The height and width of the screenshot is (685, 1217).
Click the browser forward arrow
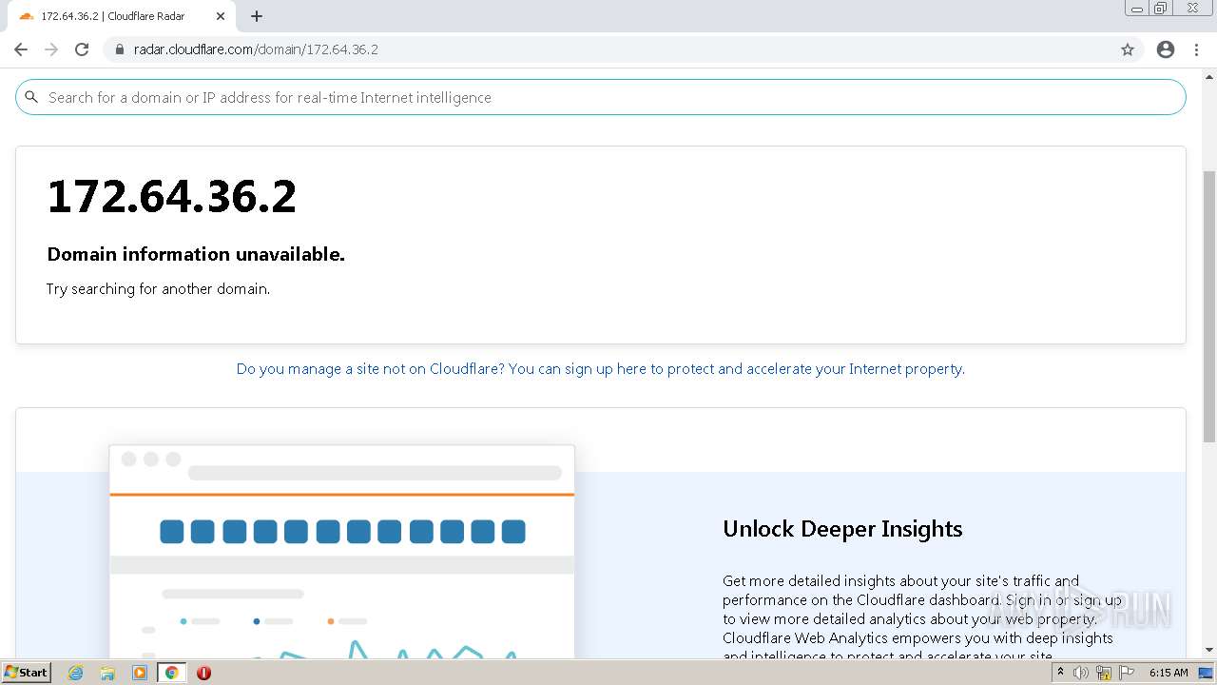coord(51,49)
